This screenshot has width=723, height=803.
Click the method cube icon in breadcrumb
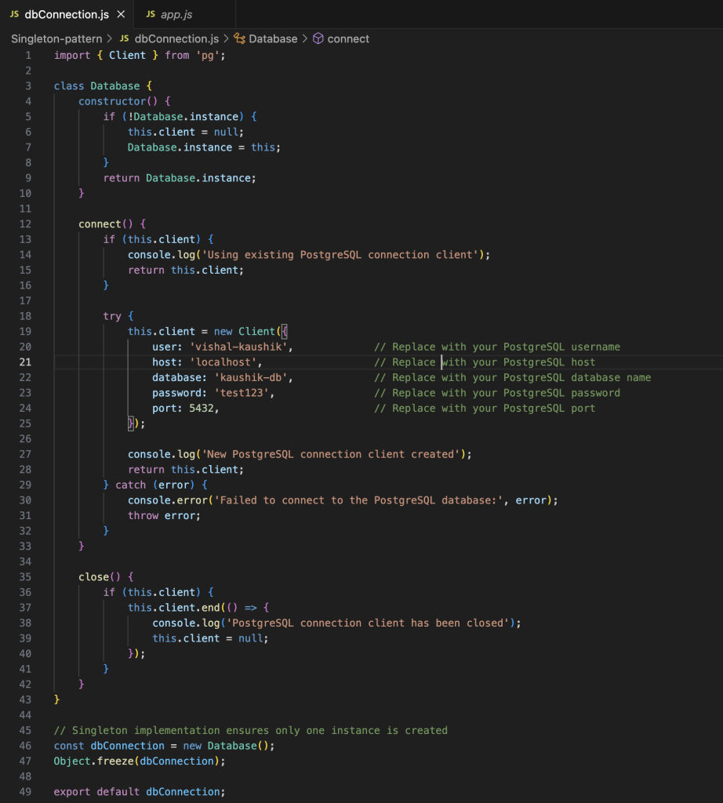pos(318,38)
